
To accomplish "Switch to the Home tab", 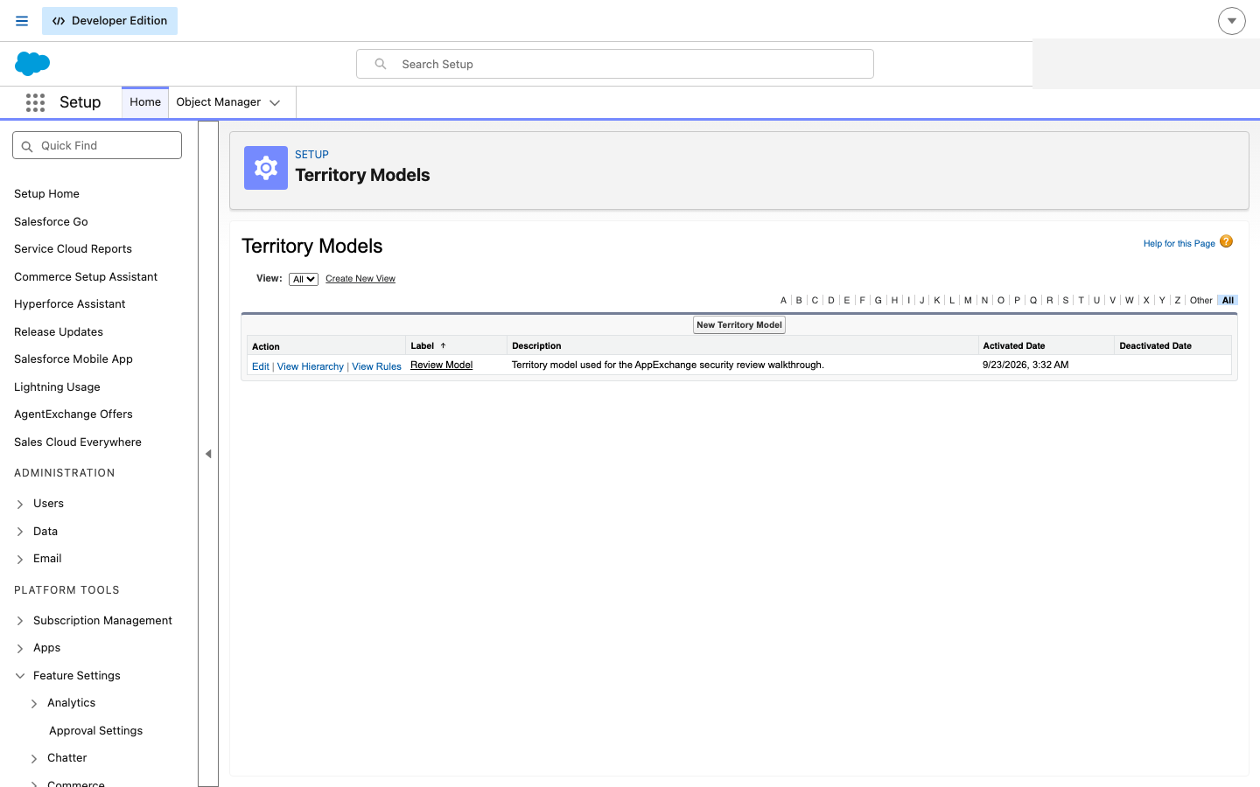I will [145, 102].
